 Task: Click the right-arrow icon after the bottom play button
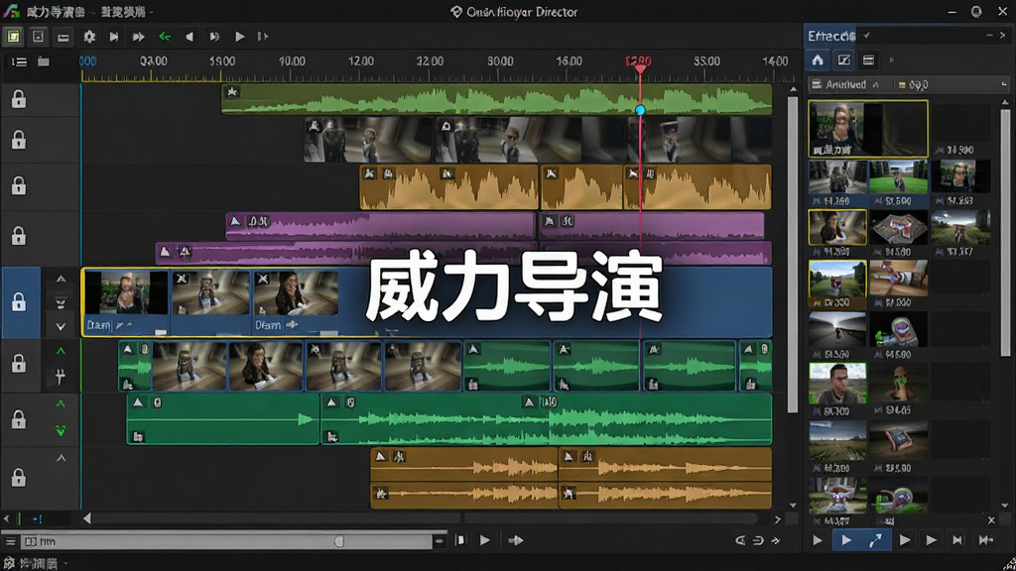tap(516, 540)
